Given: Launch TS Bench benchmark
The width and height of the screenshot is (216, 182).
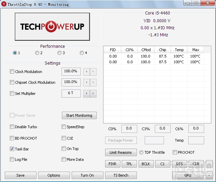Looking at the screenshot, I should point(121,175).
